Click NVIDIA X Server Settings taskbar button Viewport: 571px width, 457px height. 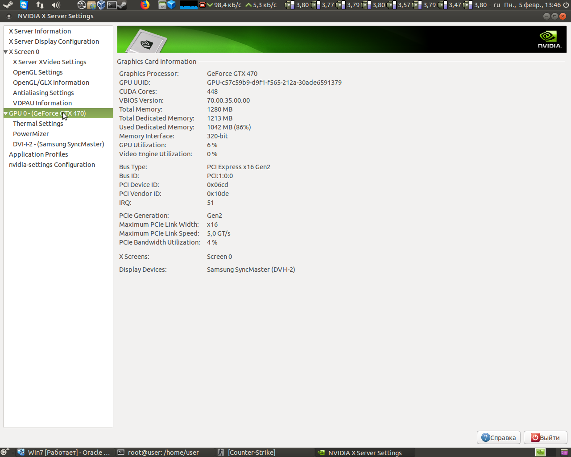[365, 453]
